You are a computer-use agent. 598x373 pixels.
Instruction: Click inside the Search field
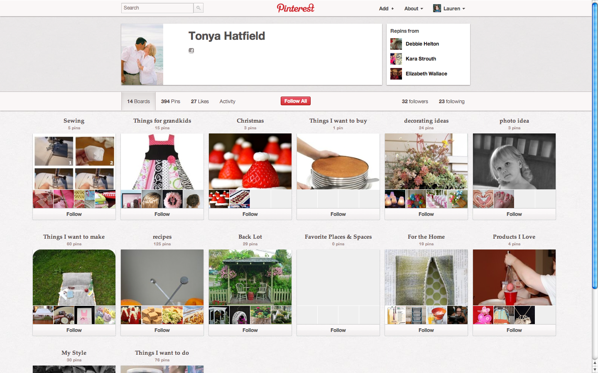(157, 8)
